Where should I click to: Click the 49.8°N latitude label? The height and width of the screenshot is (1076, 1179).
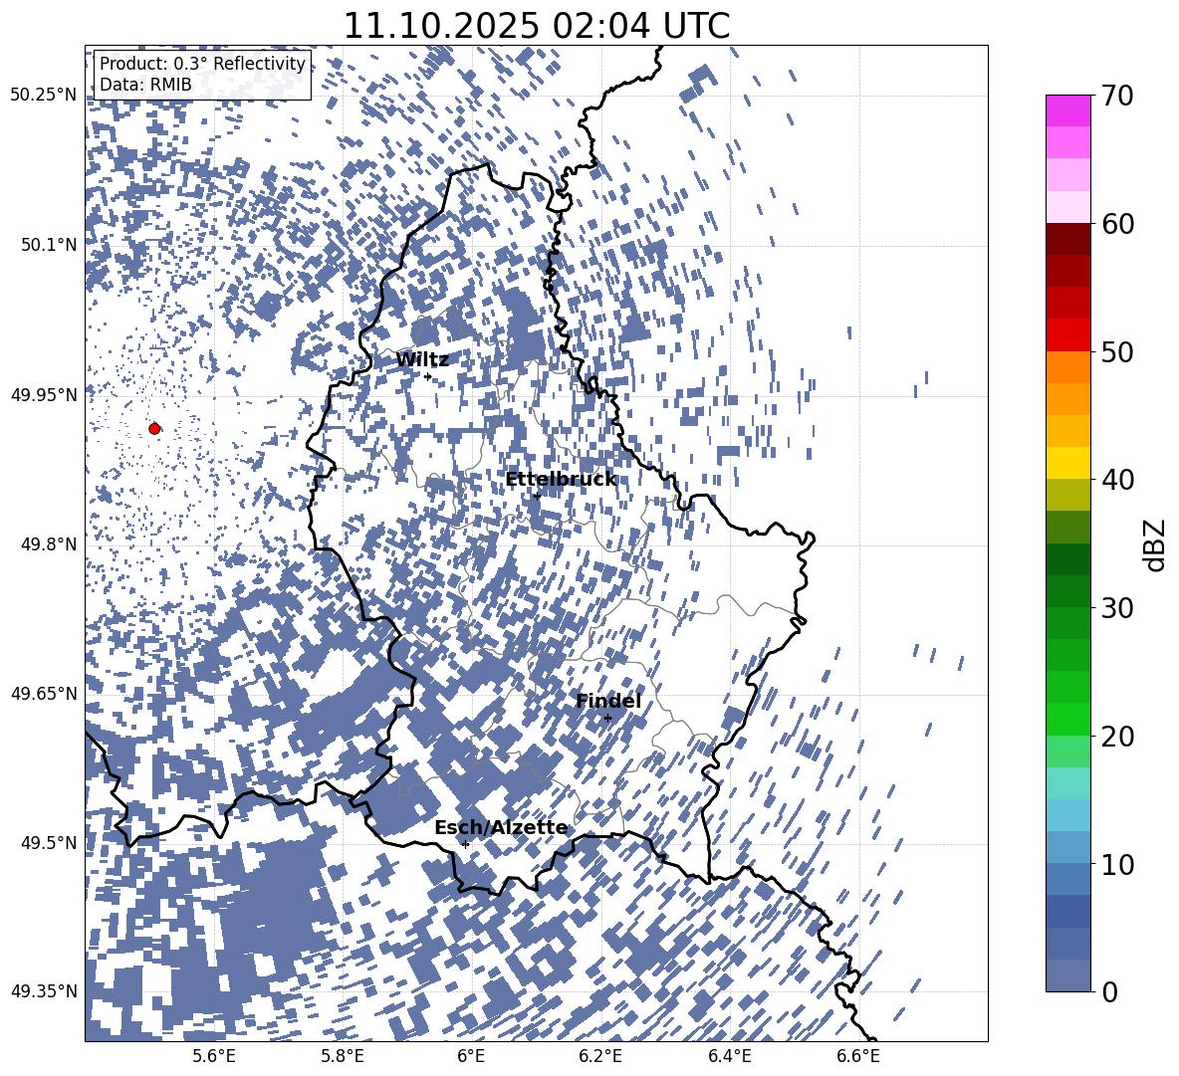pyautogui.click(x=48, y=544)
